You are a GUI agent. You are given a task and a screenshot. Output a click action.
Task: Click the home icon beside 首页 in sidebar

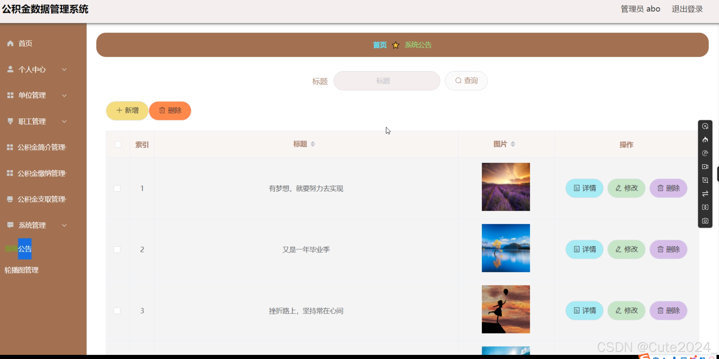pos(10,43)
